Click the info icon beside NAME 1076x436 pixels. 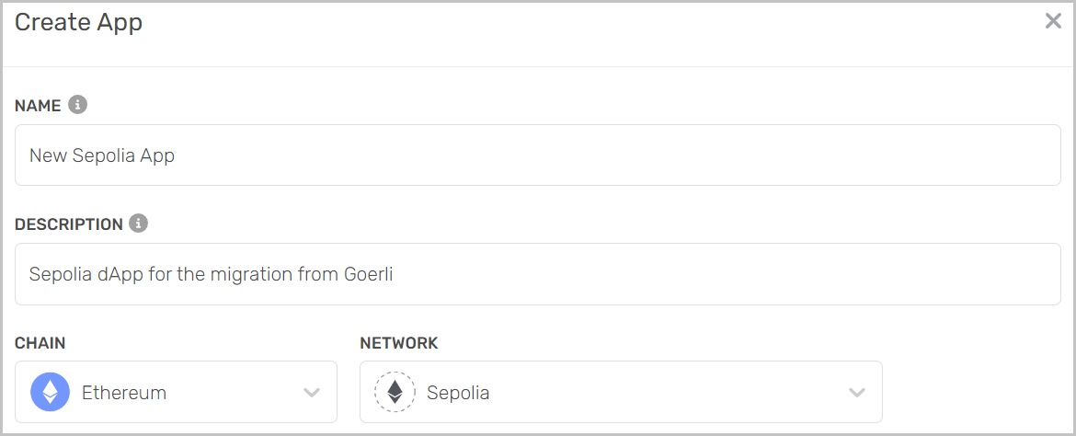tap(78, 105)
